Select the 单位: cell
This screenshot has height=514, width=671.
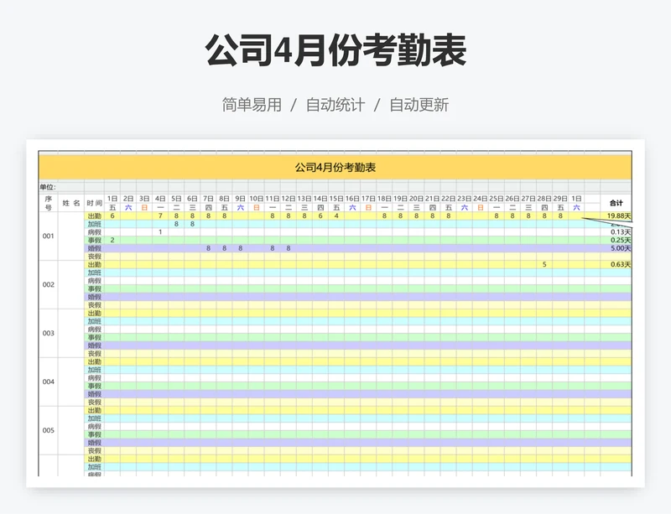point(48,187)
